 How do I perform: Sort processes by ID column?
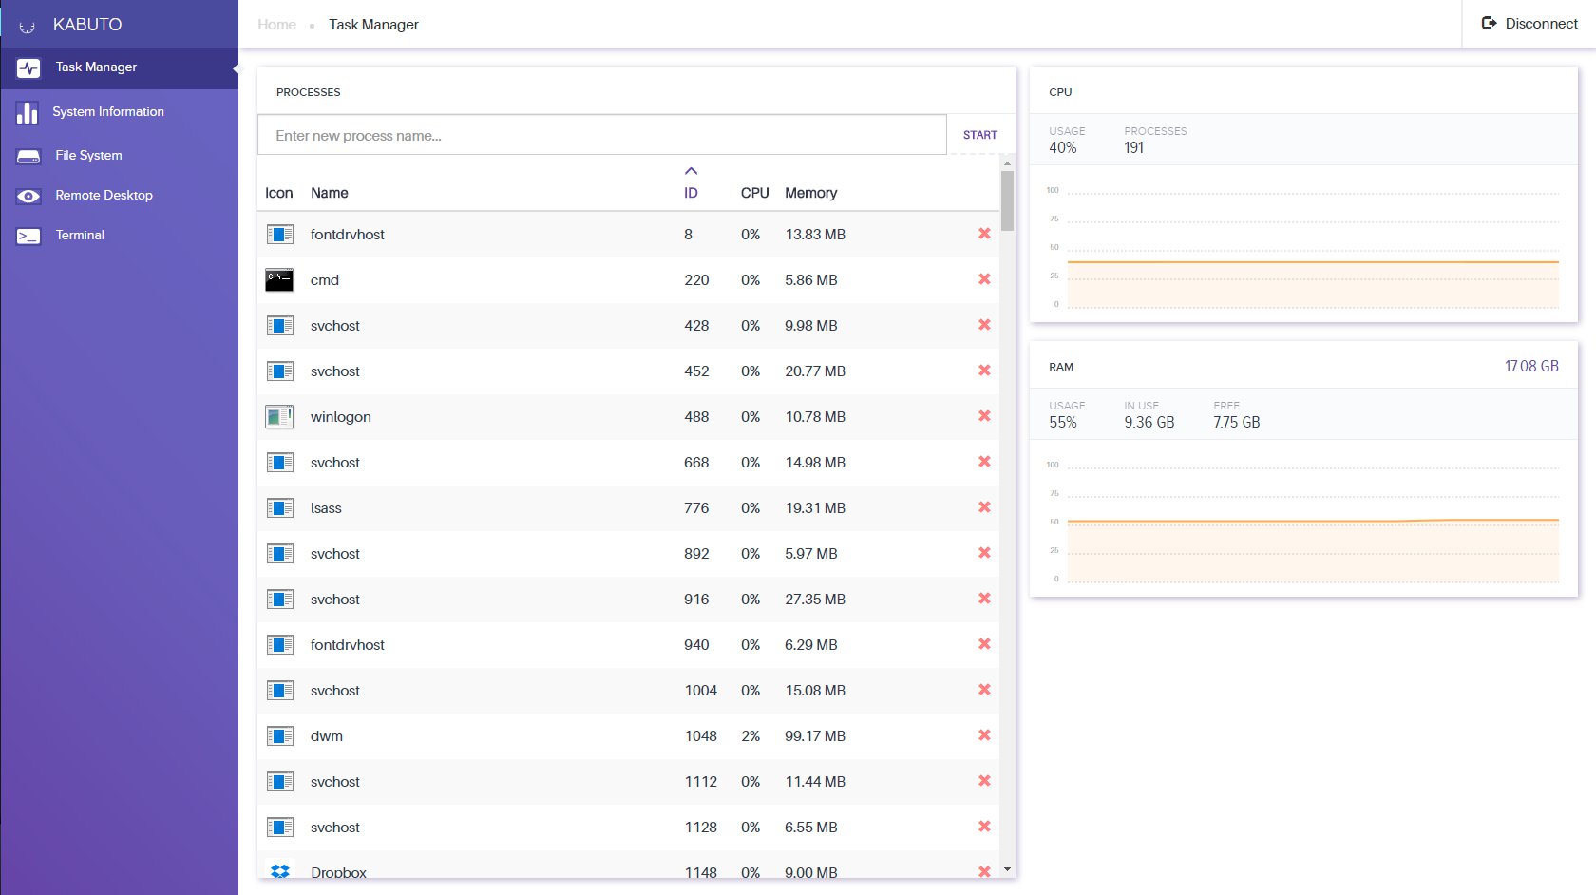[691, 193]
